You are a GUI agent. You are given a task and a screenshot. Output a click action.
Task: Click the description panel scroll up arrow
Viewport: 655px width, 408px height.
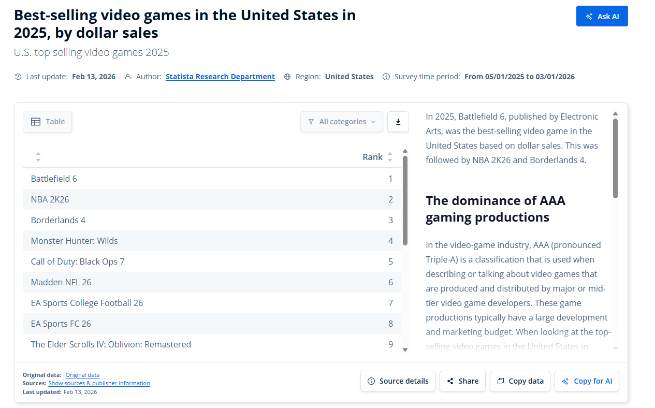point(615,114)
